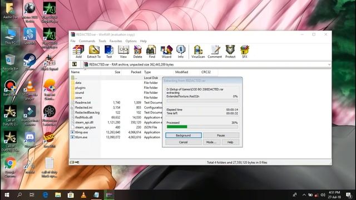356x200 pixels.
Task: Open the Tools menu
Action: pyautogui.click(x=102, y=41)
